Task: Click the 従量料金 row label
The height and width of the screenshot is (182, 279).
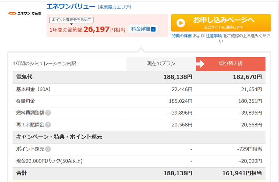Action: (x=25, y=101)
